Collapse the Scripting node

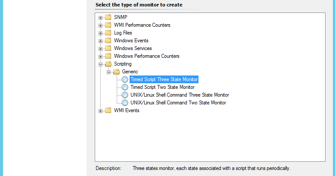coord(100,64)
